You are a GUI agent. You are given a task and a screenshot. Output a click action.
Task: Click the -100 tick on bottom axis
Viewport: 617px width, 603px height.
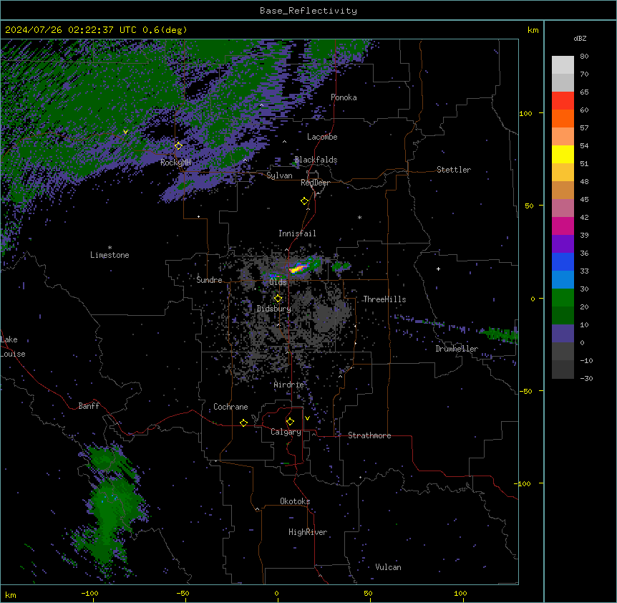point(89,593)
